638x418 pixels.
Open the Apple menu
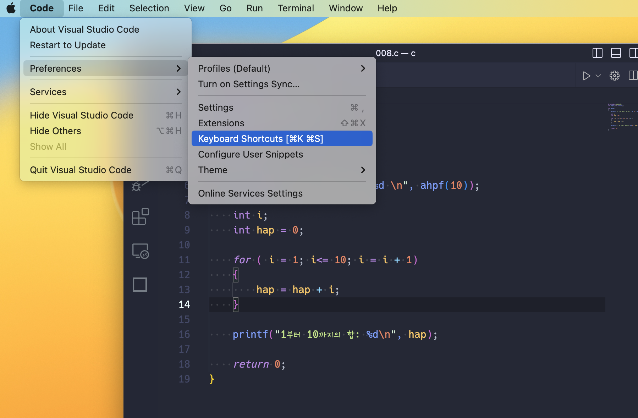11,8
